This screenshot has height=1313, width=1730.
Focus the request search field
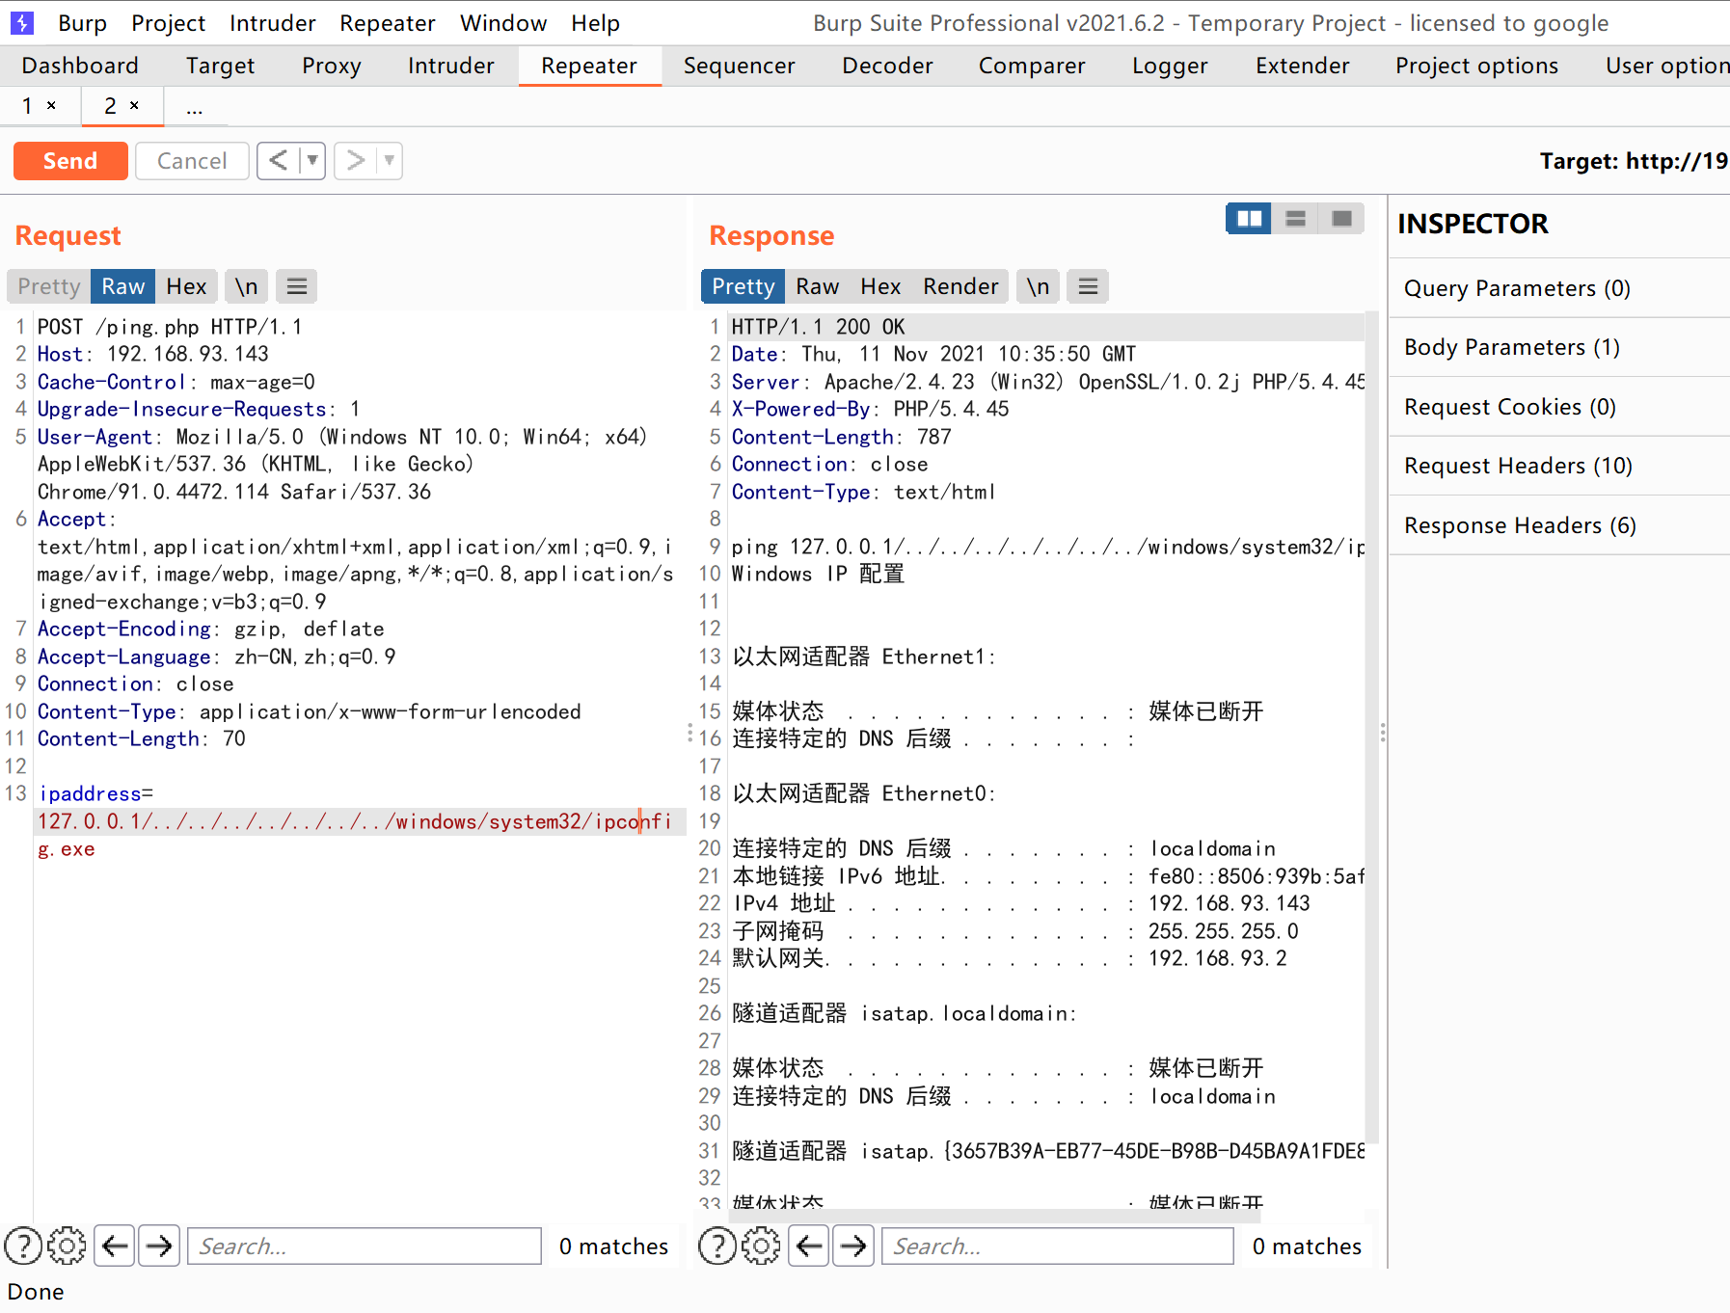pyautogui.click(x=365, y=1246)
